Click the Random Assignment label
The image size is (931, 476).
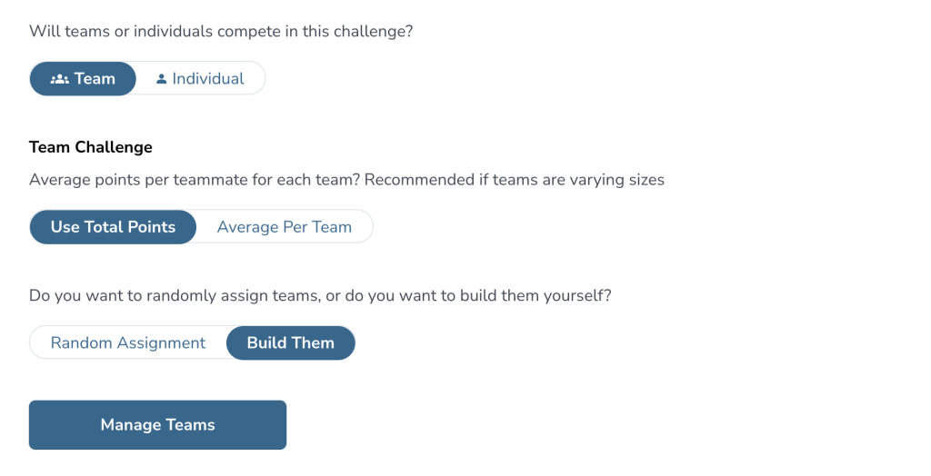(x=128, y=342)
